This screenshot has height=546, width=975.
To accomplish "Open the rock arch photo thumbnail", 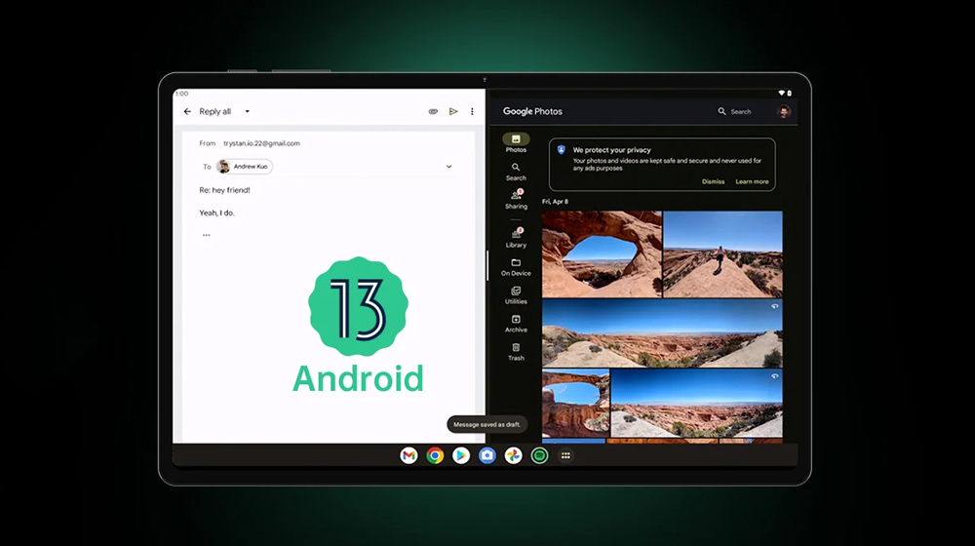I will [602, 253].
